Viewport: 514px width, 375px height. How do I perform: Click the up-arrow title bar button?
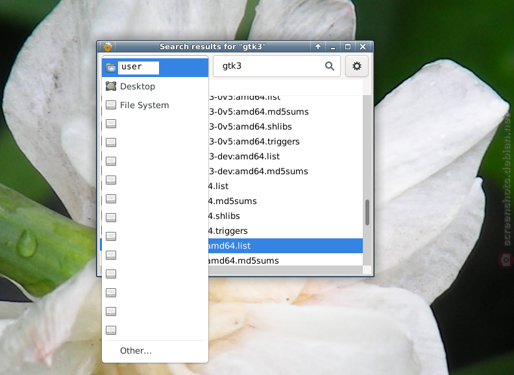click(317, 47)
